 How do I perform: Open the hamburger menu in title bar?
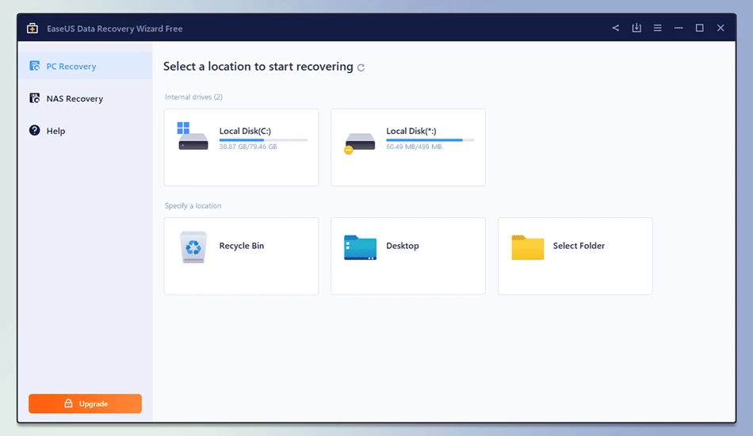(x=657, y=28)
